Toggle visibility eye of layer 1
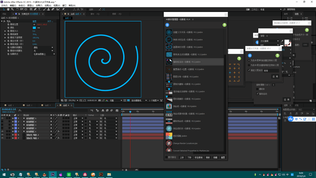 click(x=2, y=118)
